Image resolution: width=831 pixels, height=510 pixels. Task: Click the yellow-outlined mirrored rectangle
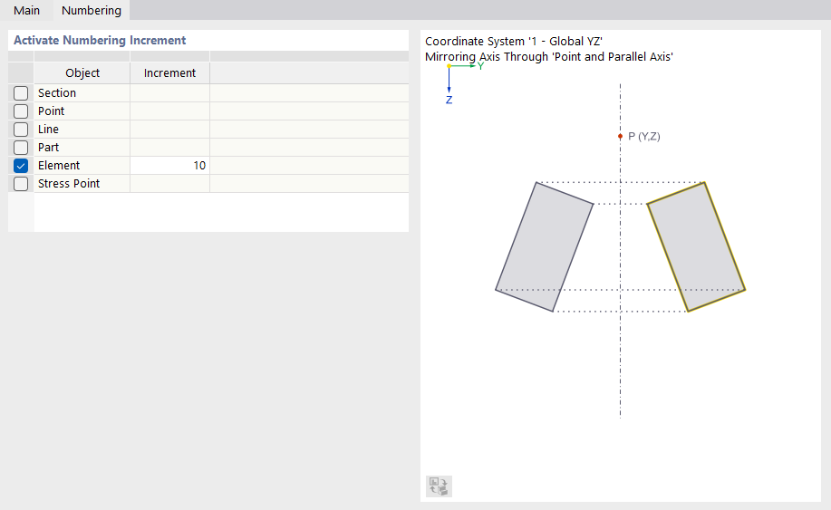tap(696, 246)
